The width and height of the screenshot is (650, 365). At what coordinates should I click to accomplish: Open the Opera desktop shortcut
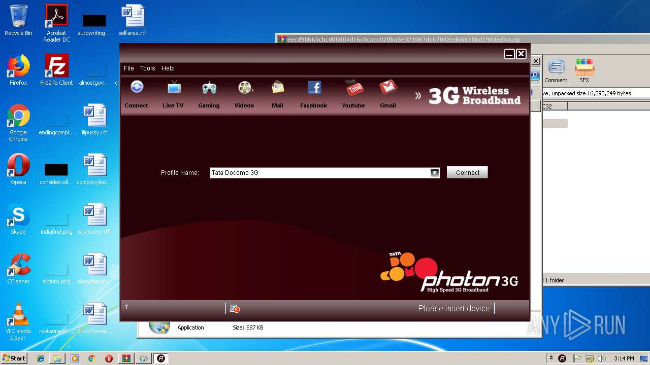pos(18,169)
